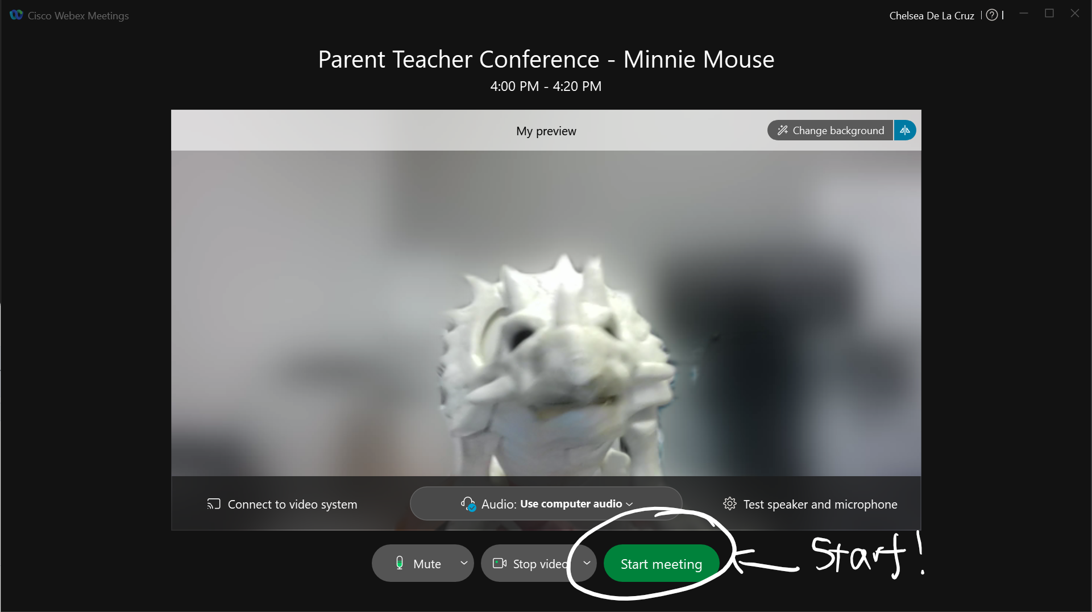Expand the Stop video options chevron
Screen dimensions: 1092x612
click(587, 563)
